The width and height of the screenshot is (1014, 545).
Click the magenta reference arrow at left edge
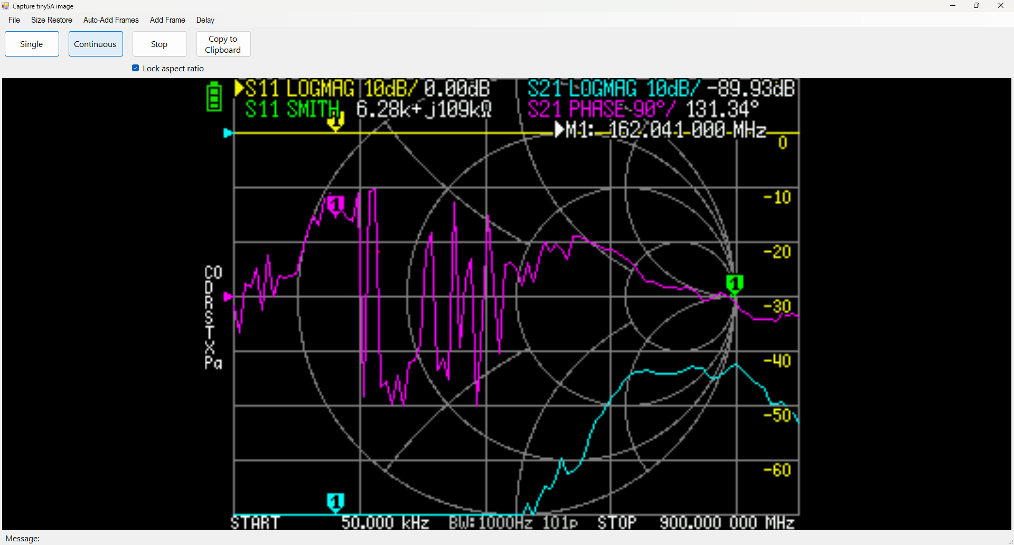click(x=228, y=297)
